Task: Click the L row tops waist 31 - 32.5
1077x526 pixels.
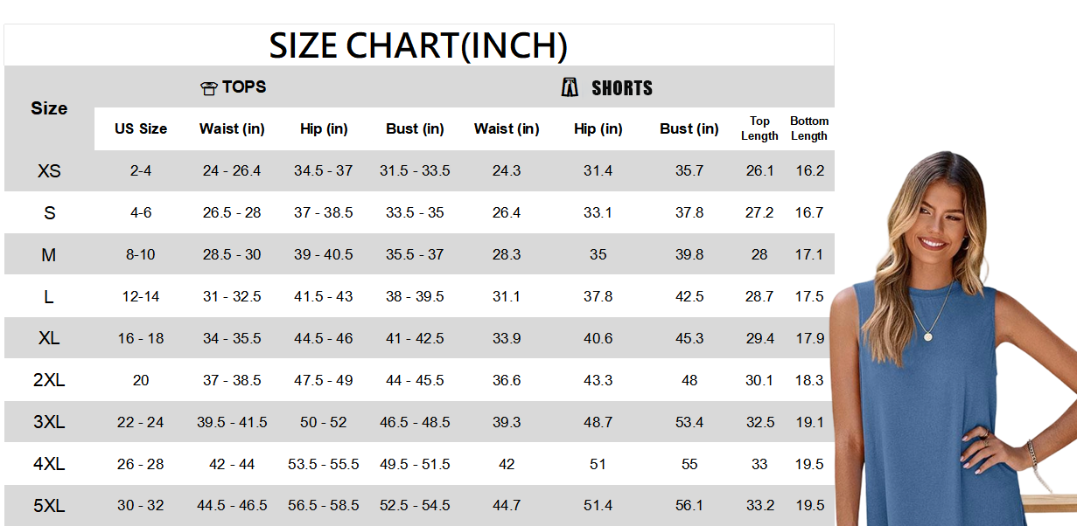Action: (232, 296)
